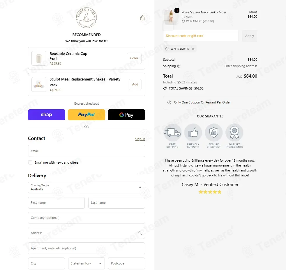Viewport: 286px width, 270px height.
Task: Click the Secure Checkout lock icon
Action: [x=213, y=132]
